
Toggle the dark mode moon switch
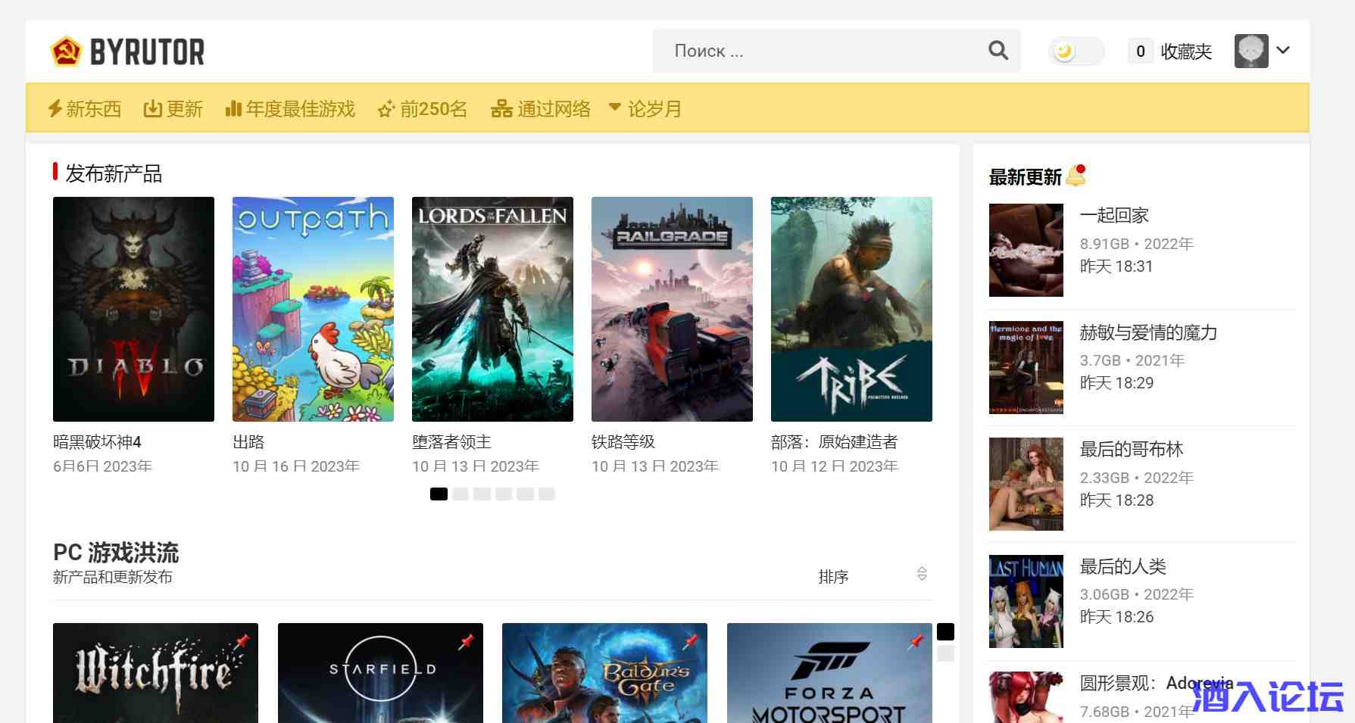coord(1076,51)
